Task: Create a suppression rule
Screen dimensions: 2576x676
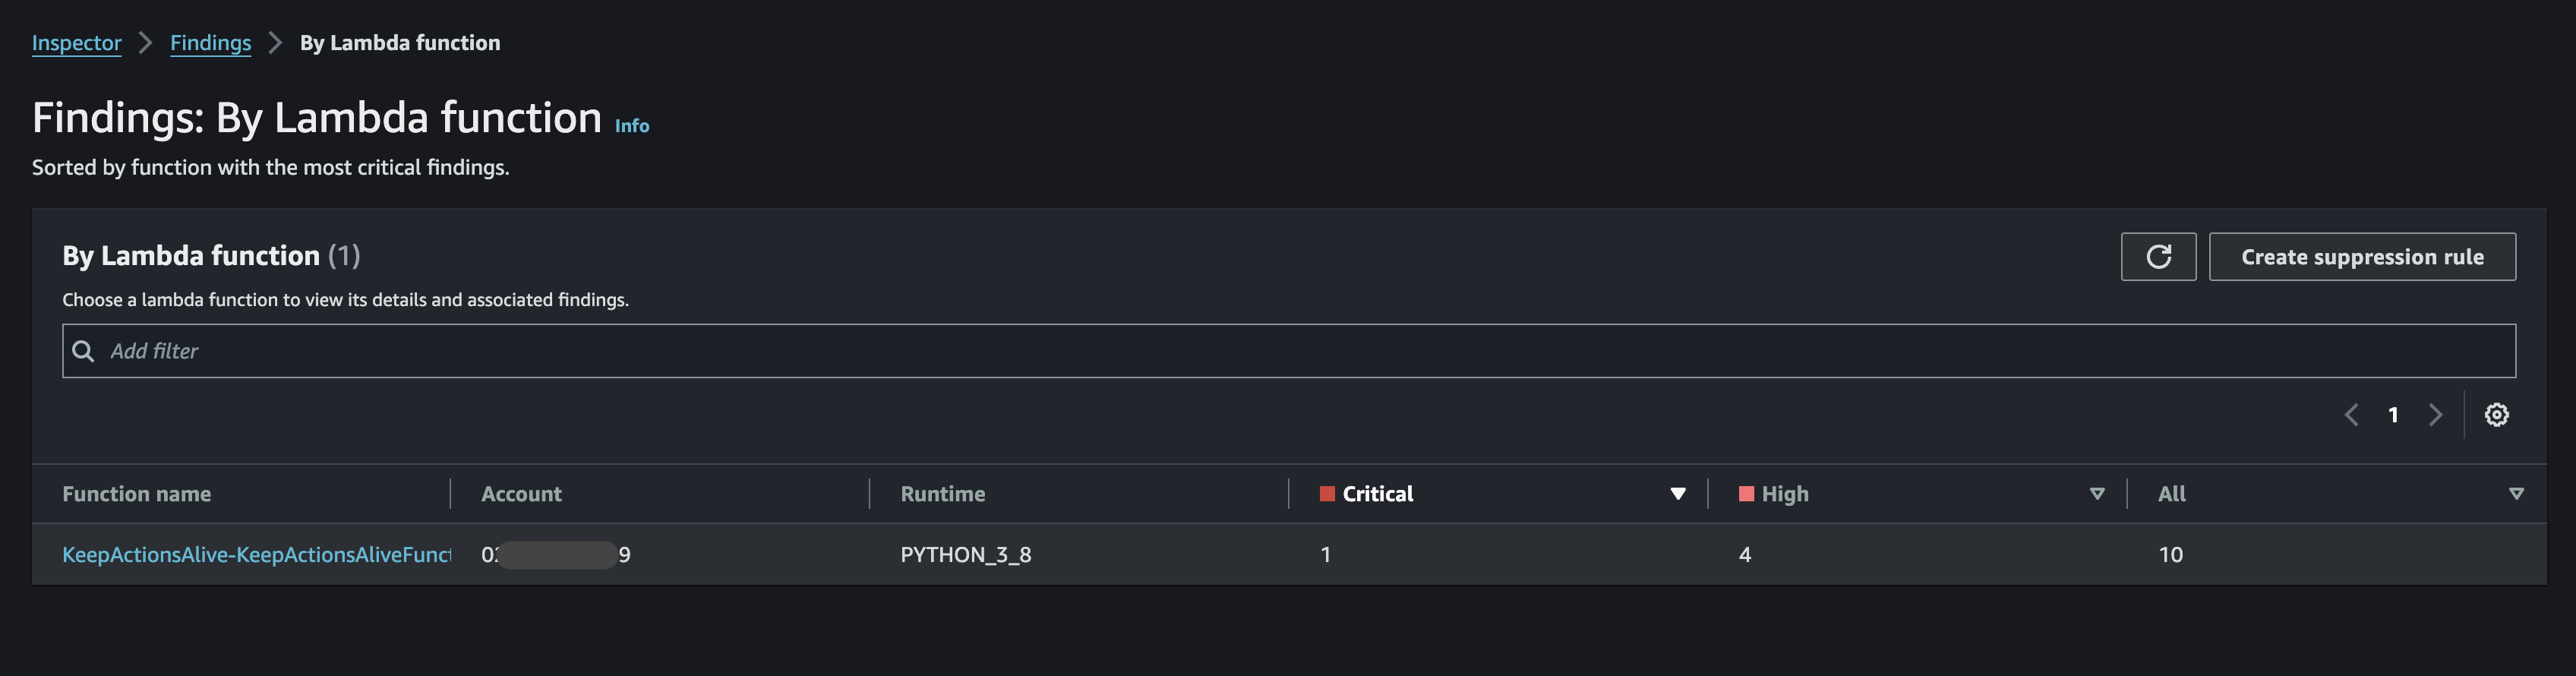Action: pyautogui.click(x=2362, y=256)
